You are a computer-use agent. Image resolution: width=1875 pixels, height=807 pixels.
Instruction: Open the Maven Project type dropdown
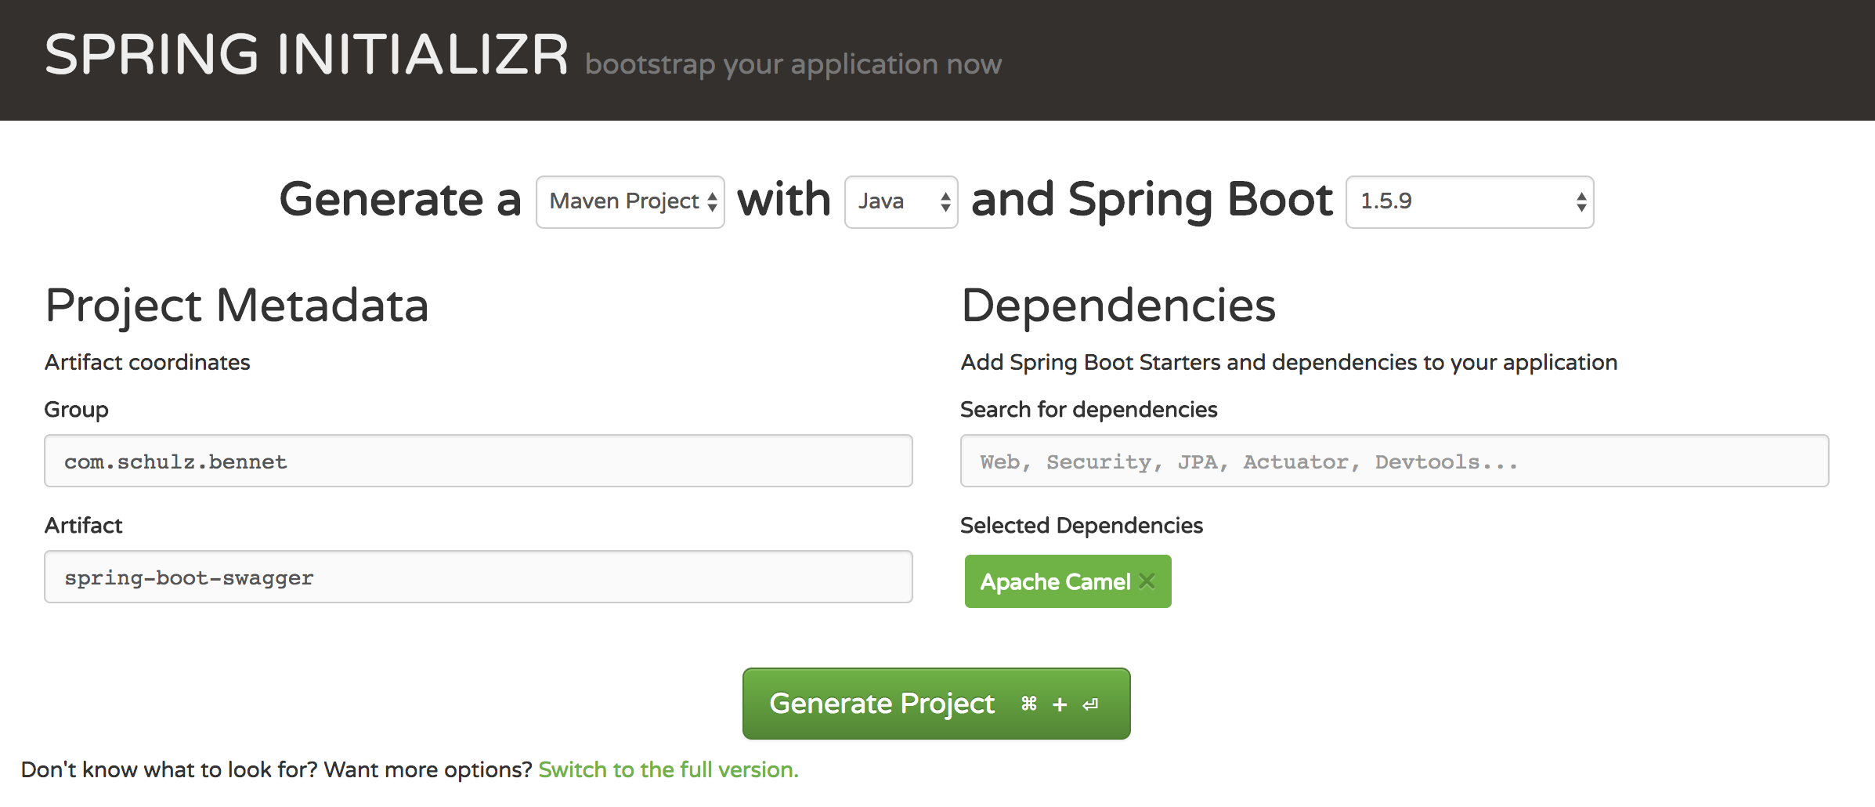tap(630, 202)
